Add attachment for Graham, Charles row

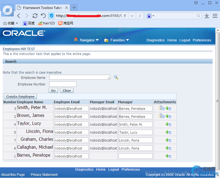168,140
